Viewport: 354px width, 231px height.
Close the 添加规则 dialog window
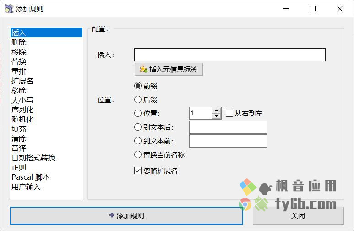(339, 9)
